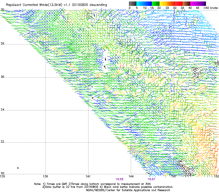Click the '>50 knots' legend label
This screenshot has height=192, width=219.
(x=210, y=8)
